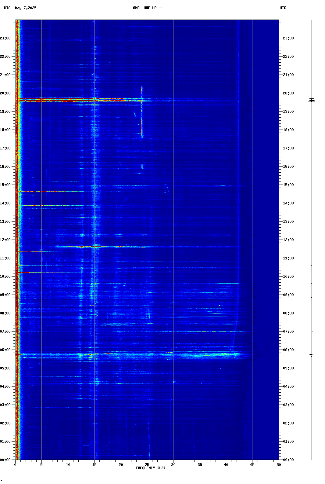Click the 06:00 label on the left time axis
The image size is (325, 484).
(x=5, y=350)
